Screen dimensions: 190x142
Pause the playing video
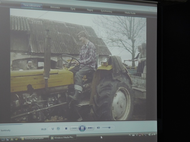click(x=82, y=128)
